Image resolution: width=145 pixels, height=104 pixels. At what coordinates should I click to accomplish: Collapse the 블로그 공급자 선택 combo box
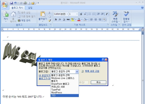77,72
